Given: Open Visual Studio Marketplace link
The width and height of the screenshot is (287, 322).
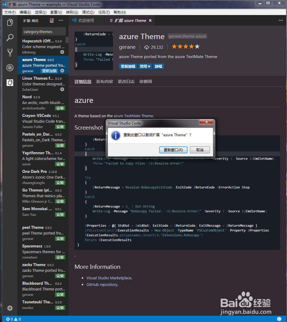Looking at the screenshot, I should 109,278.
